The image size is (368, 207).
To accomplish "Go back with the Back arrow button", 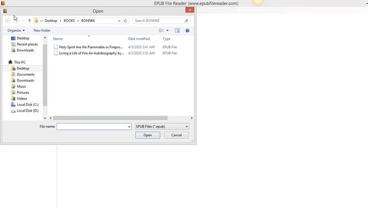I will 7,21.
